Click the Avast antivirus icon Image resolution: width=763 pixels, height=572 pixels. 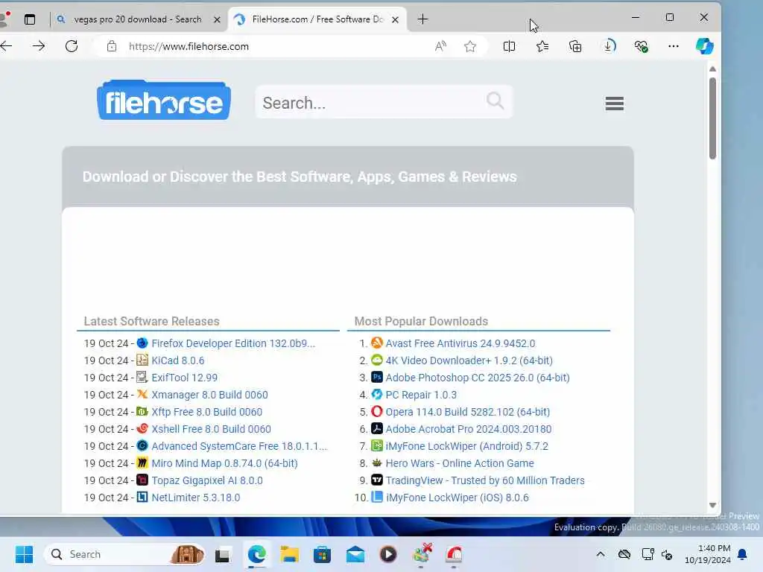[376, 343]
